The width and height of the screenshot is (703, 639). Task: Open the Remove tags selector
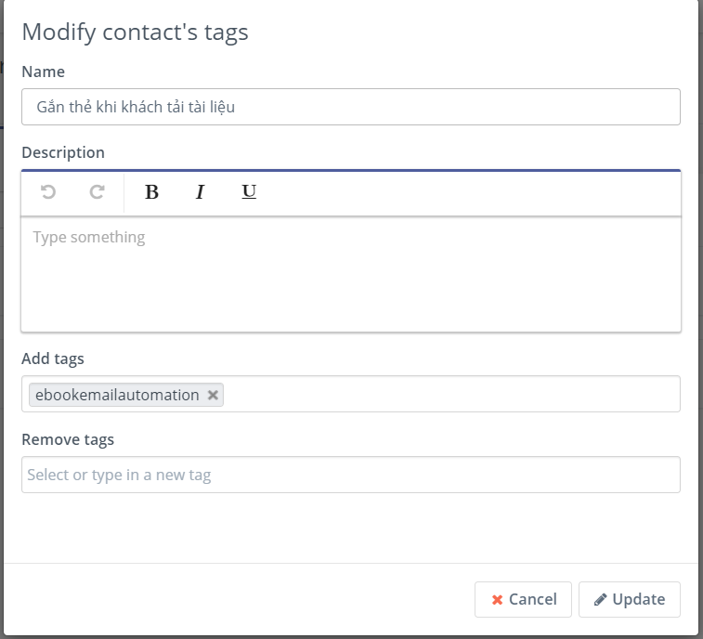(x=350, y=475)
